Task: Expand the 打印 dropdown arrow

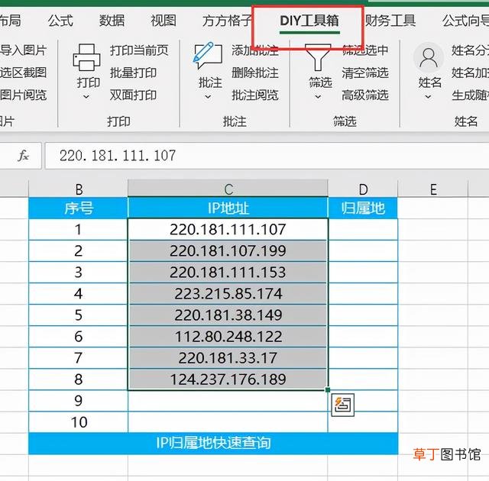Action: (x=86, y=97)
